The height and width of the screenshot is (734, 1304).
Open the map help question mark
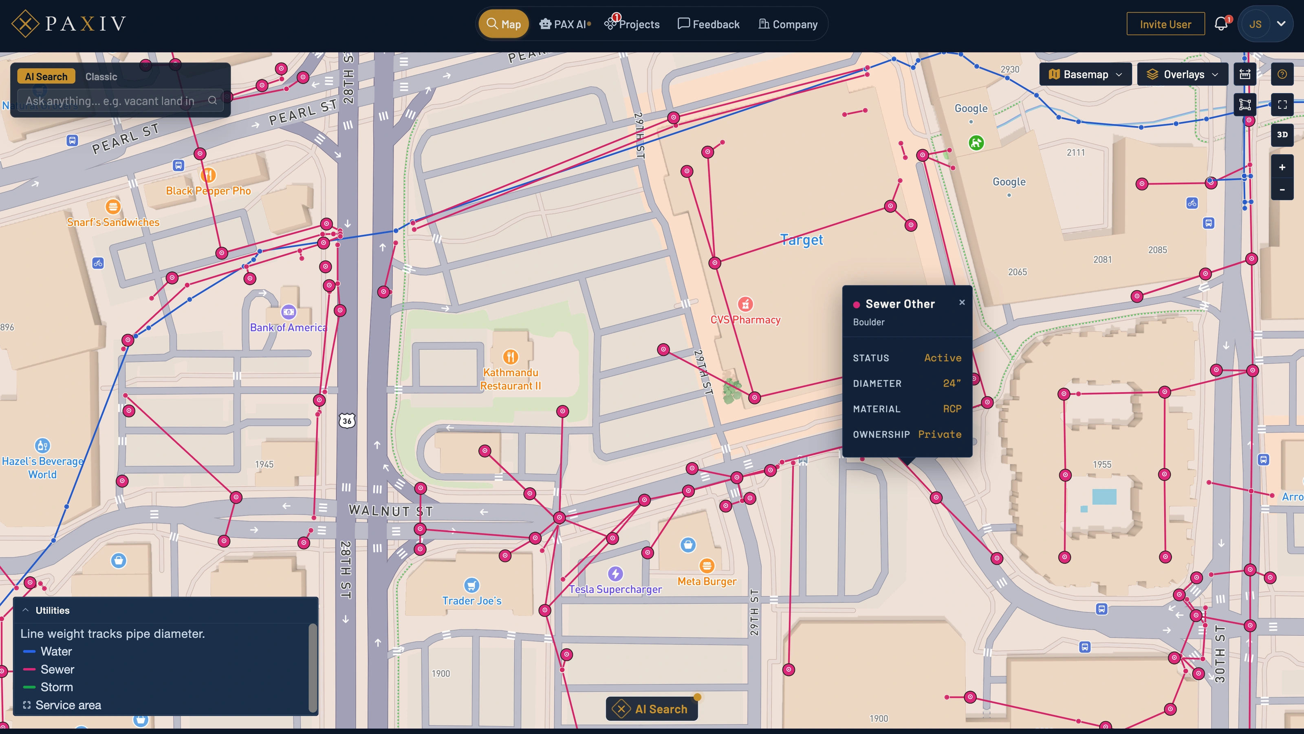(1282, 75)
